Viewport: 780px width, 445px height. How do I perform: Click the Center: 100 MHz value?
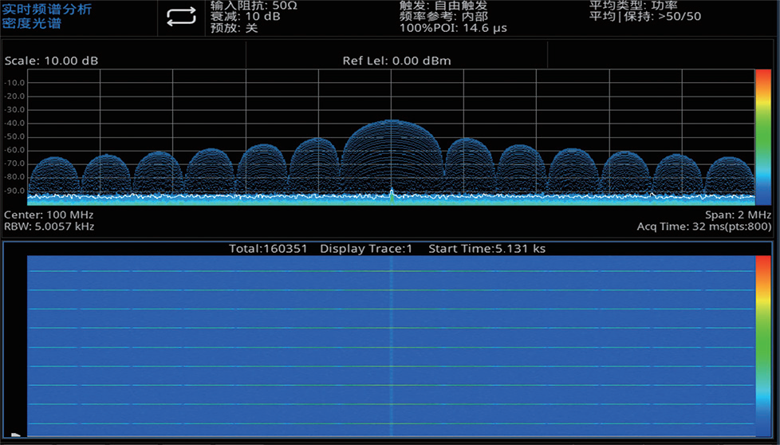pos(49,215)
